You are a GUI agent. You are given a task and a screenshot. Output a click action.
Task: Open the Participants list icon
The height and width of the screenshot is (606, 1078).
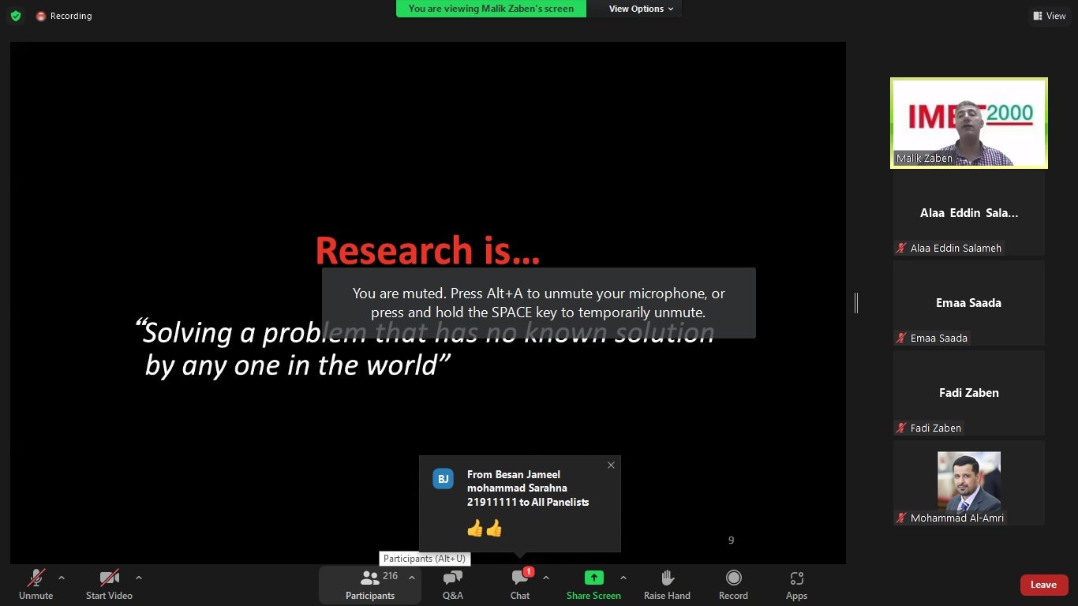click(369, 578)
